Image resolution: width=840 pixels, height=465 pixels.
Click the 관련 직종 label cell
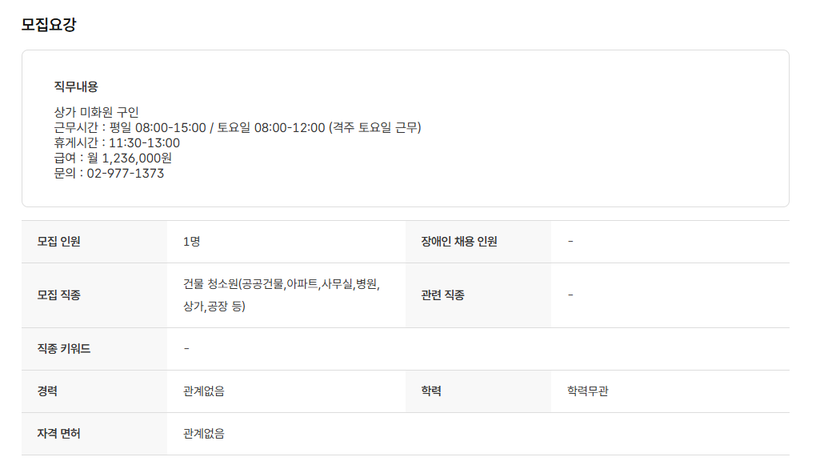[x=443, y=295]
